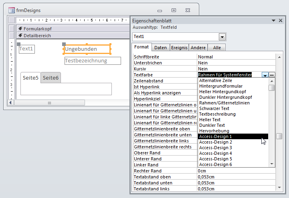Click the Schriftbreite value field showing Normal
The height and width of the screenshot is (198, 289).
point(236,57)
